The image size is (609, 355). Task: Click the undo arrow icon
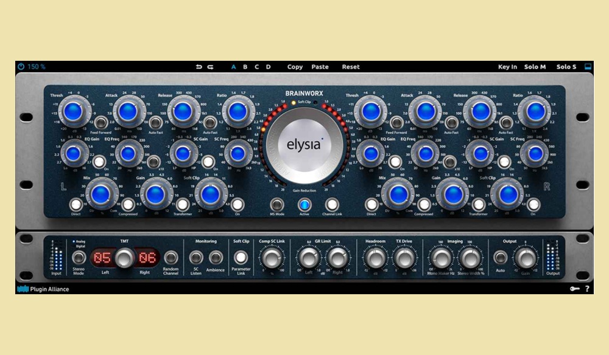[x=197, y=66]
